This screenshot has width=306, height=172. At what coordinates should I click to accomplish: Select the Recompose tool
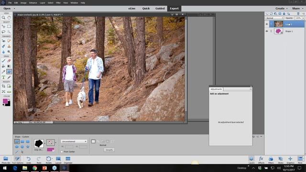9,86
